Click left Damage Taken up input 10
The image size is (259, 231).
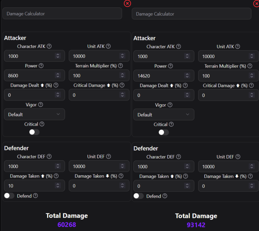(34, 186)
